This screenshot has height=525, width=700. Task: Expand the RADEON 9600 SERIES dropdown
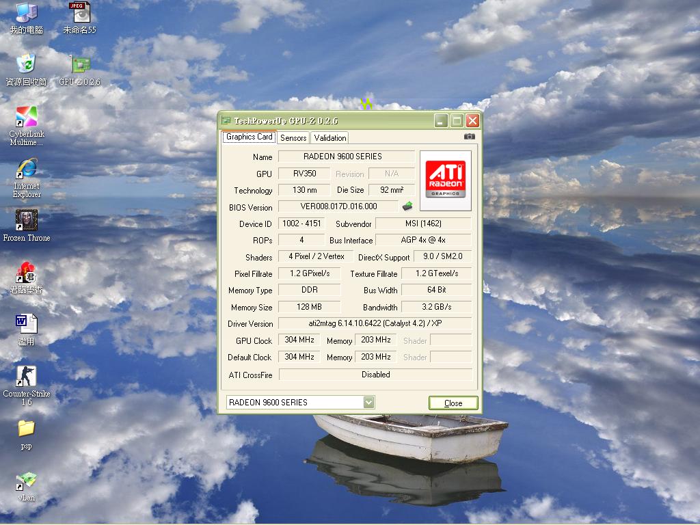[x=368, y=403]
